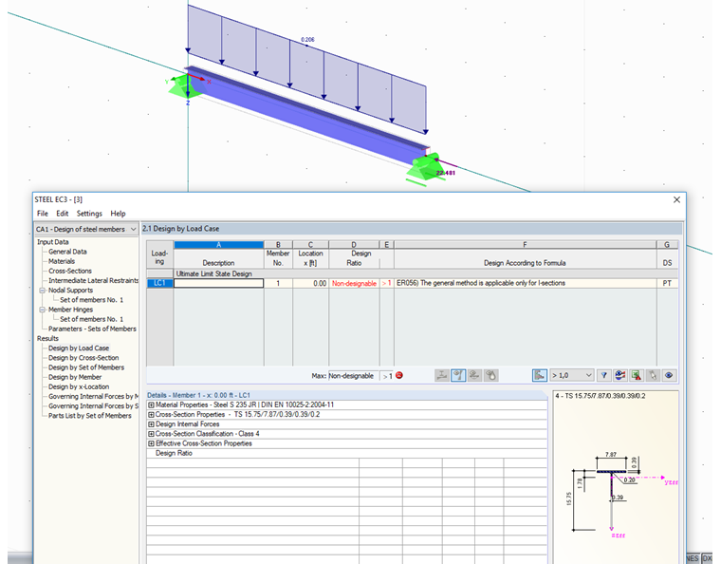
Task: Select Member Hinges tree item
Action: click(x=70, y=310)
